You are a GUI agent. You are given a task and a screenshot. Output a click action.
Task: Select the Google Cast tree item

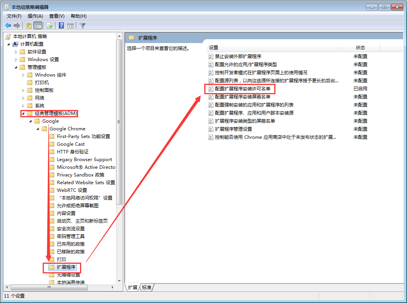coord(71,144)
